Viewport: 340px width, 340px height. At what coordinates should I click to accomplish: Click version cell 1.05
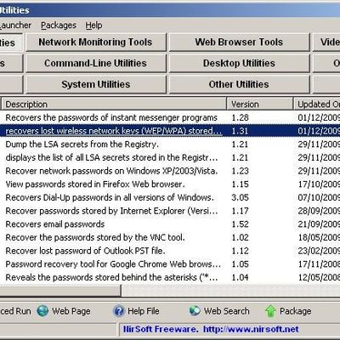(240, 264)
